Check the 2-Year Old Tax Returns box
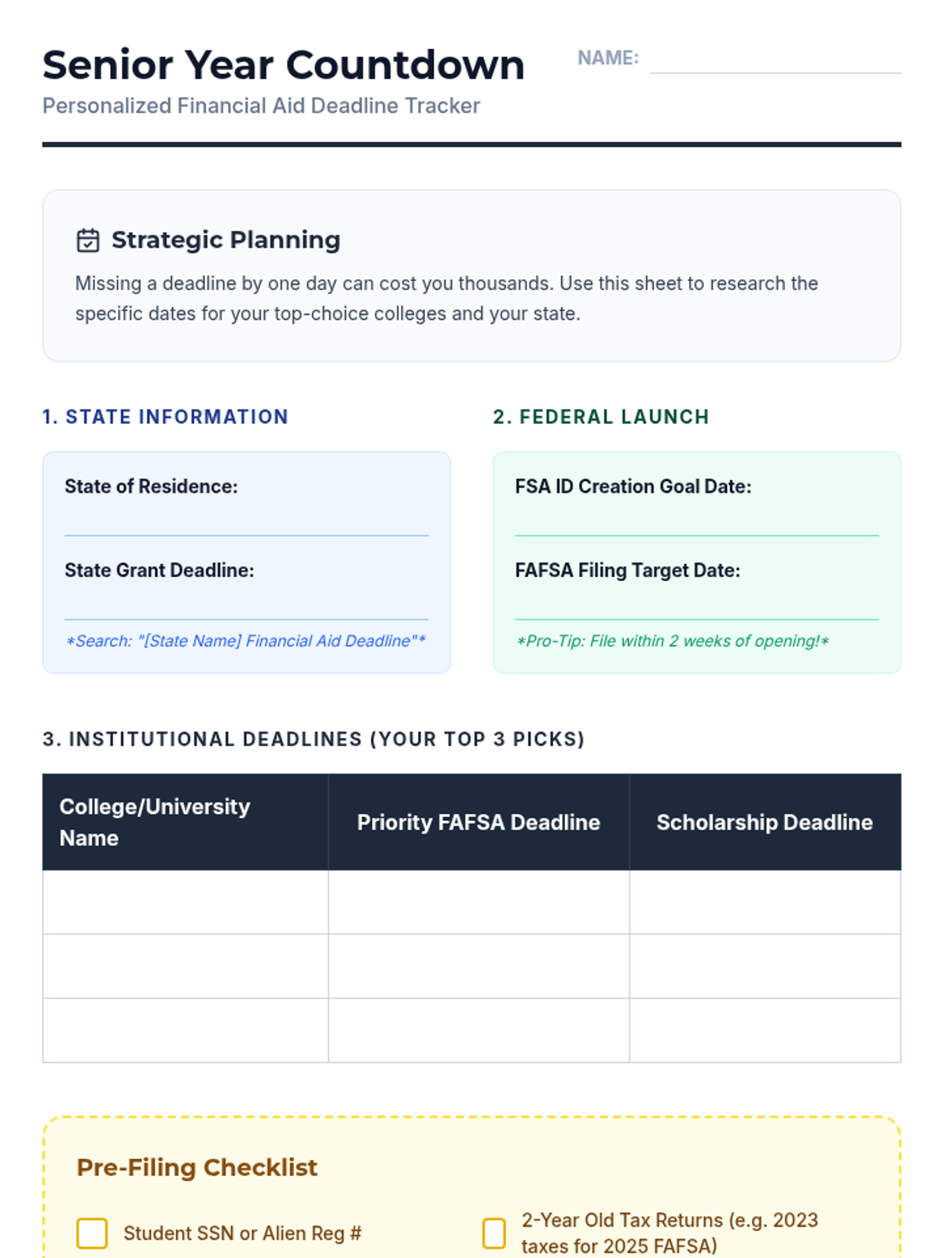943x1258 pixels. [494, 1233]
